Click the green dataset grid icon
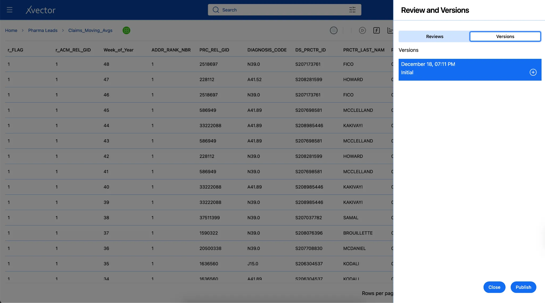The width and height of the screenshot is (545, 303). point(126,30)
